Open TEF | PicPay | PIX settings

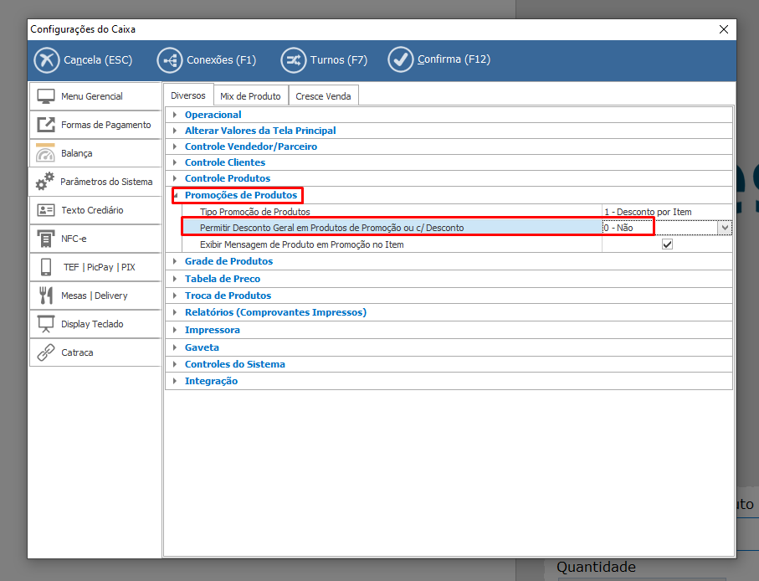pos(95,267)
